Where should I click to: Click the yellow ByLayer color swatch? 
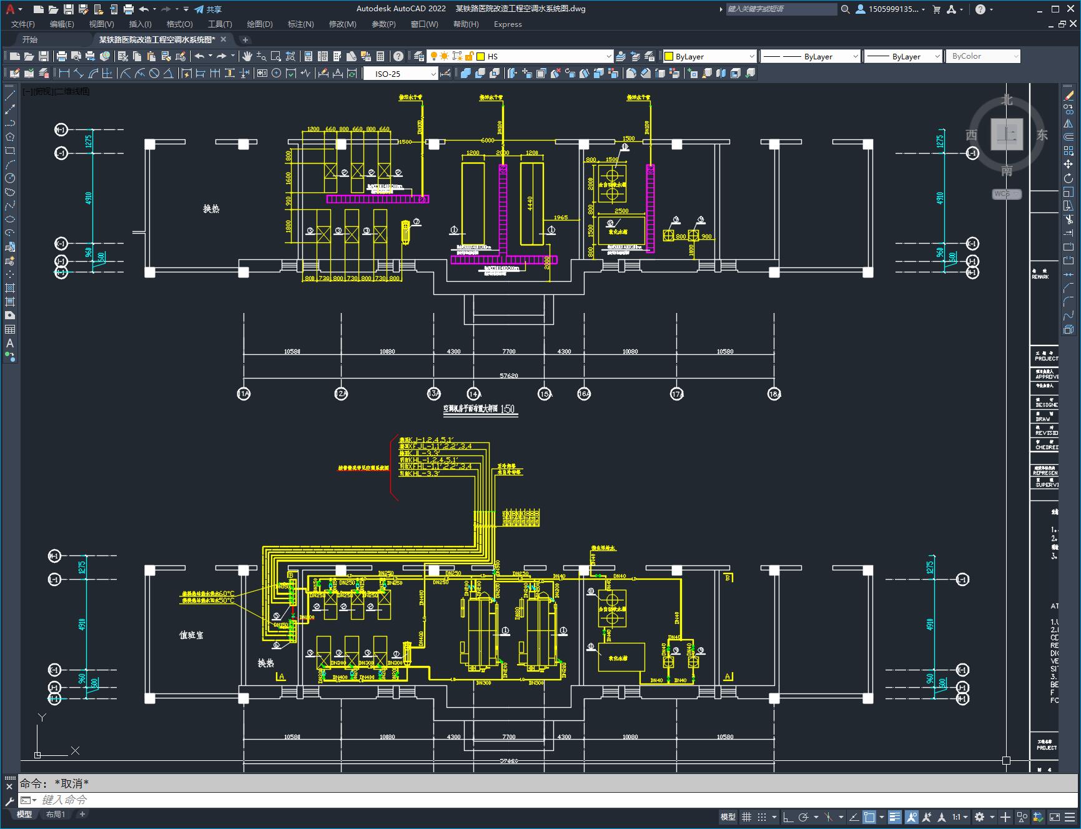[x=669, y=56]
